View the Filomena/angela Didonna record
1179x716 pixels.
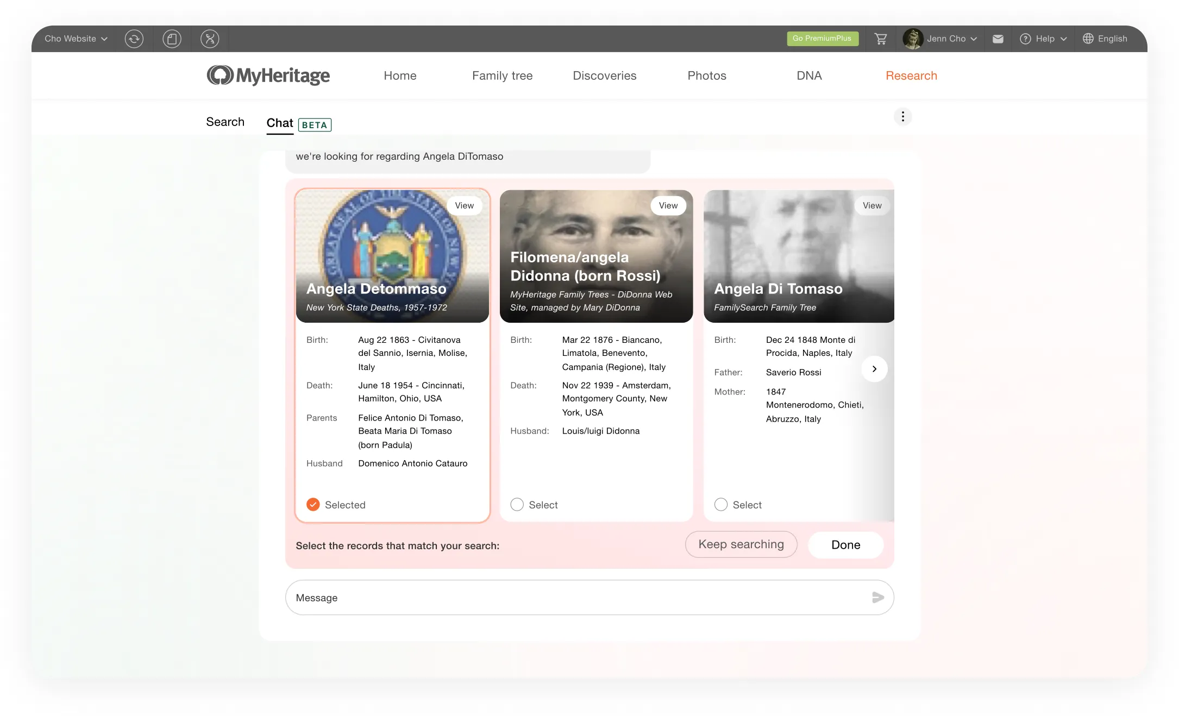tap(668, 205)
